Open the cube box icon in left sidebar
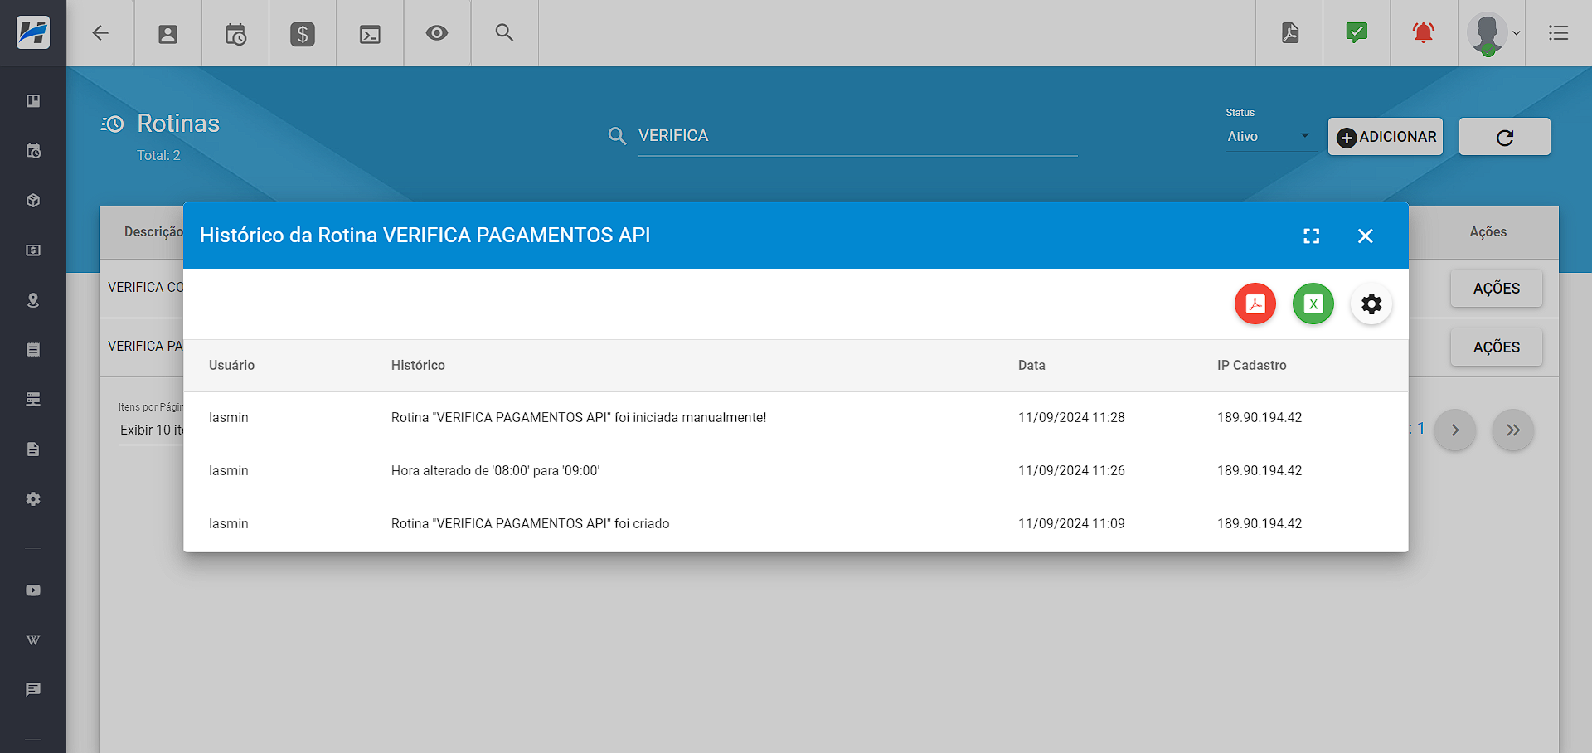The width and height of the screenshot is (1592, 753). [x=33, y=201]
